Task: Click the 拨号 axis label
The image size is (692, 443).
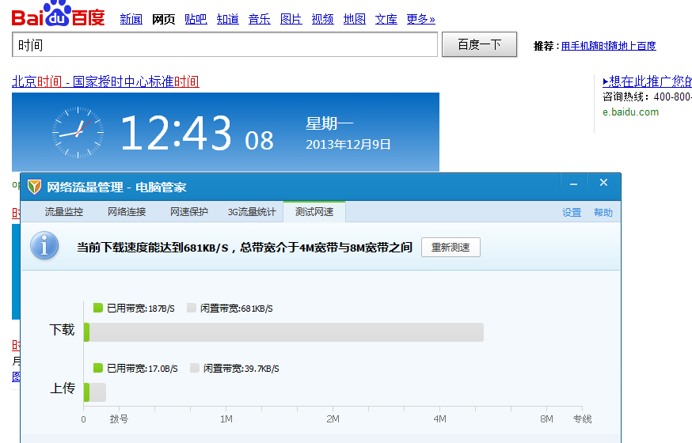Action: 119,418
